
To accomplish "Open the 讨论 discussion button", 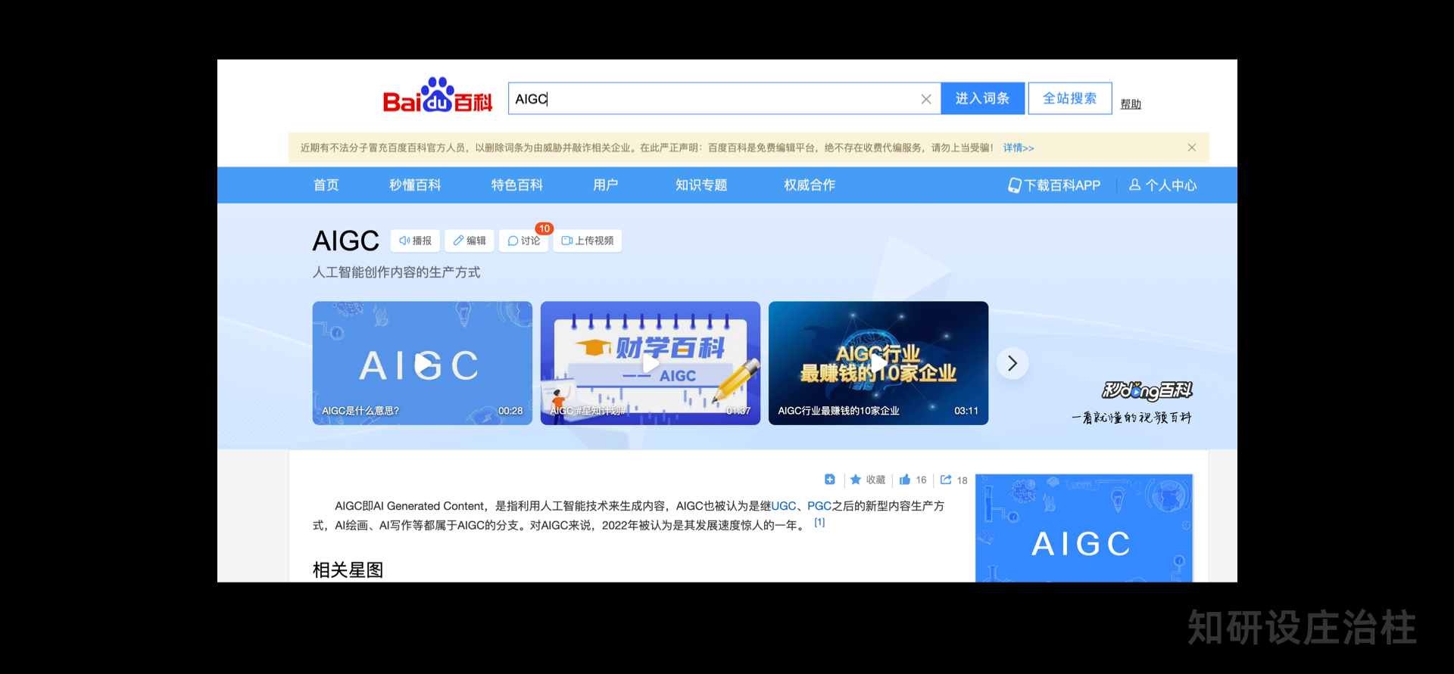I will 524,241.
